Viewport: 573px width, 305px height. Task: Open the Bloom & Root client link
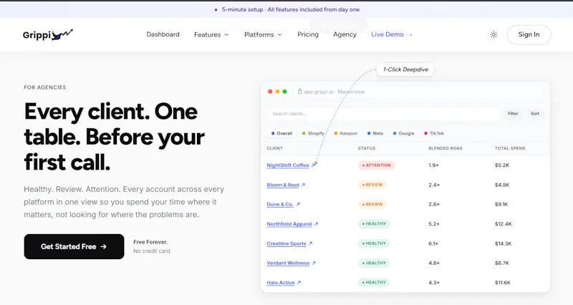pos(283,185)
